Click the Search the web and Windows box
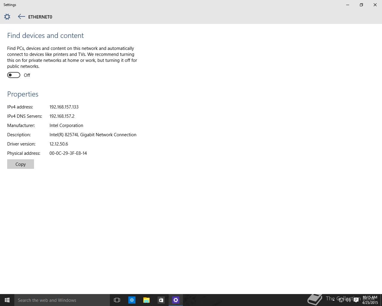Screen dimensions: 382x306 pyautogui.click(x=62, y=300)
